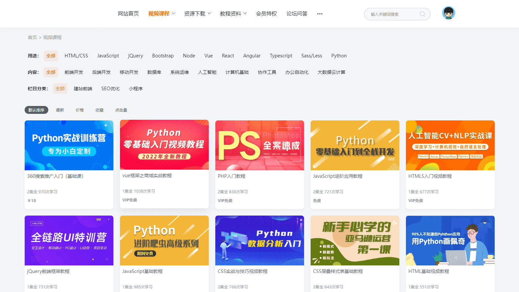Open Python零基础入门到全栈开发 thumbnail
This screenshot has height=292, width=519.
click(x=355, y=145)
